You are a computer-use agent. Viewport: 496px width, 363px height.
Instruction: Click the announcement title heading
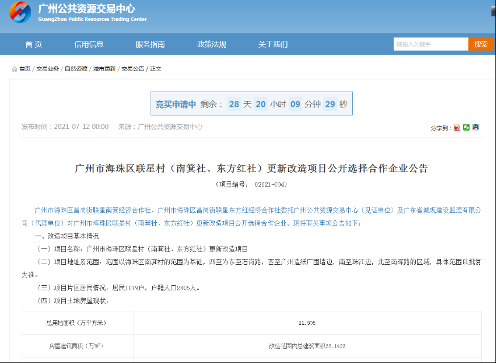click(x=251, y=169)
